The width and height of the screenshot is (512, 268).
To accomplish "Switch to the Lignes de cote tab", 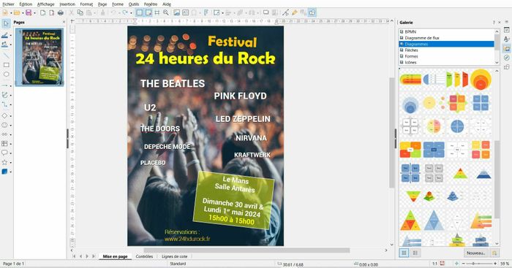I will (x=174, y=256).
